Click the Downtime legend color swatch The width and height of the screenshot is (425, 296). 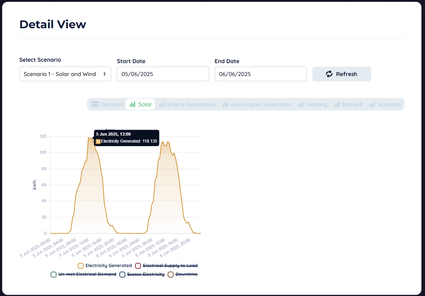171,274
